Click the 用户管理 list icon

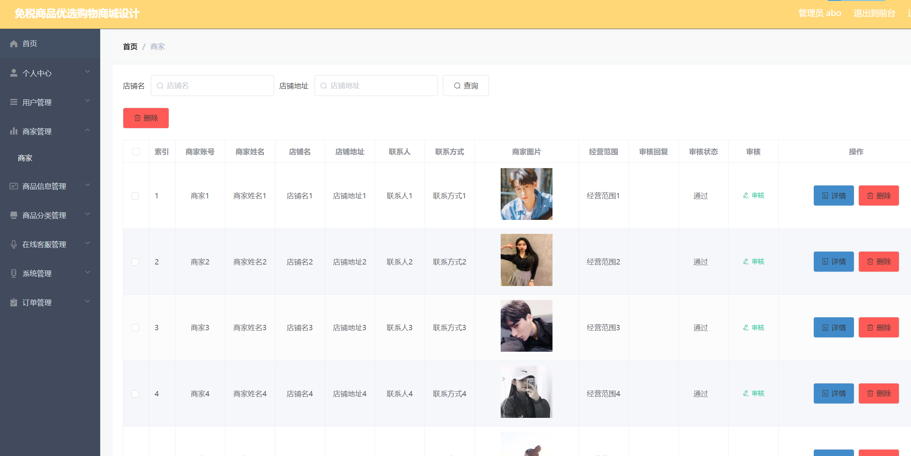click(x=14, y=102)
